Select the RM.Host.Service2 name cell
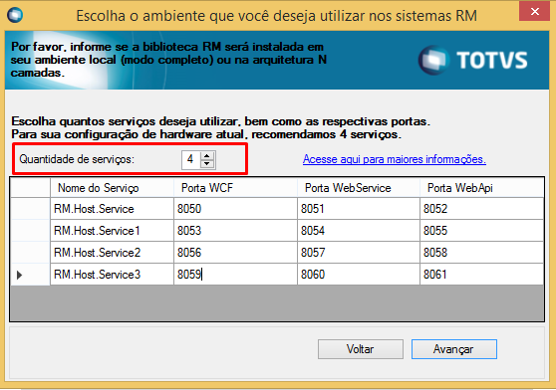556x390 pixels. click(112, 253)
